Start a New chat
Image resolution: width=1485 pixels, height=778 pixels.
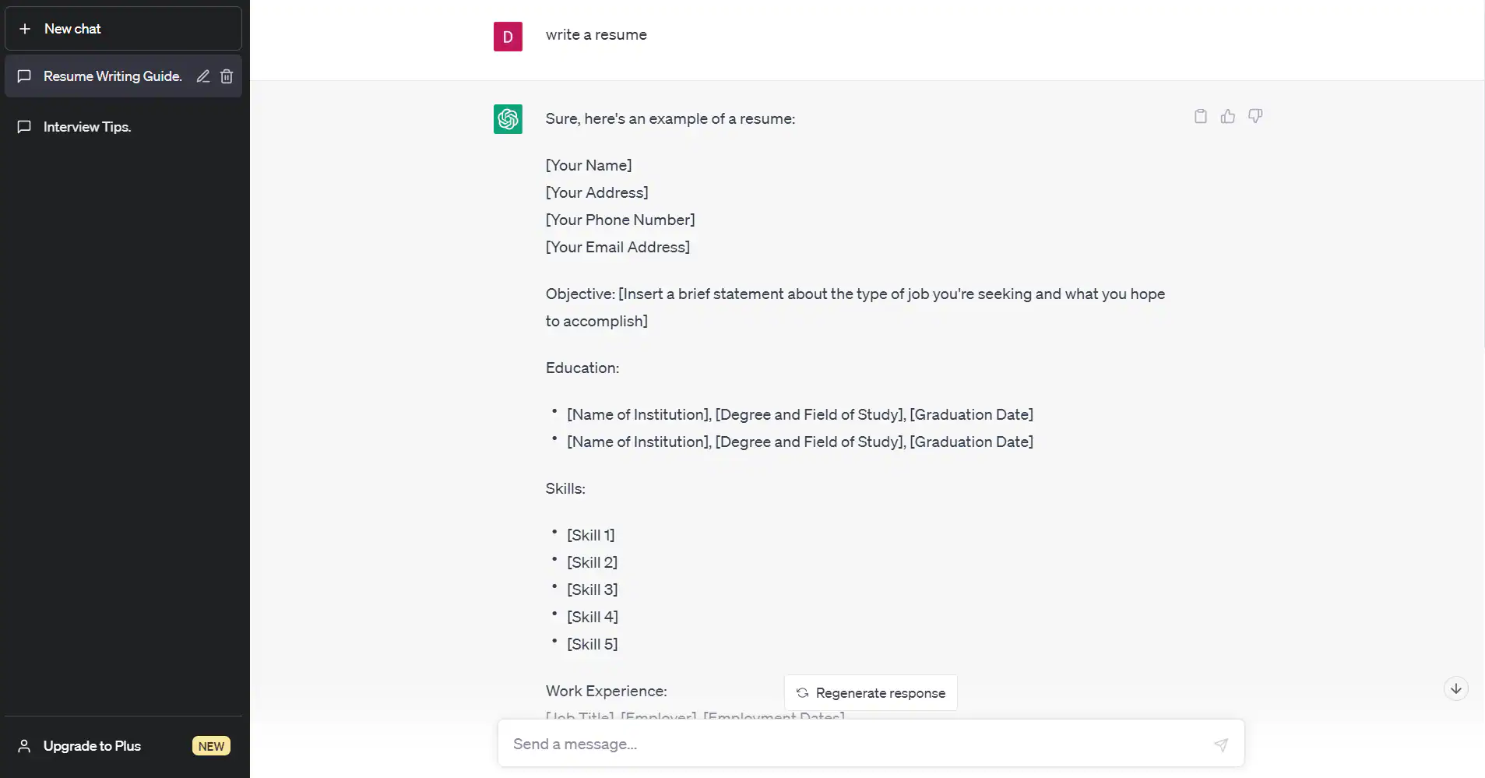(72, 29)
